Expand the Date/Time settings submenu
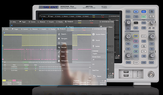The width and height of the screenshot is (163, 95). (x=99, y=70)
